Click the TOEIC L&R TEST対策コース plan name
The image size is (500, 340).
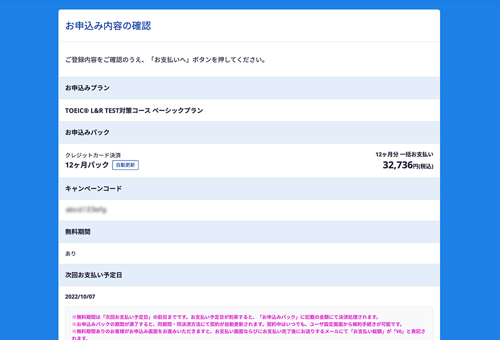click(x=134, y=110)
